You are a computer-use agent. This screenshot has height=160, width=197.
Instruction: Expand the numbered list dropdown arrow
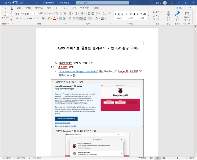click(79, 14)
